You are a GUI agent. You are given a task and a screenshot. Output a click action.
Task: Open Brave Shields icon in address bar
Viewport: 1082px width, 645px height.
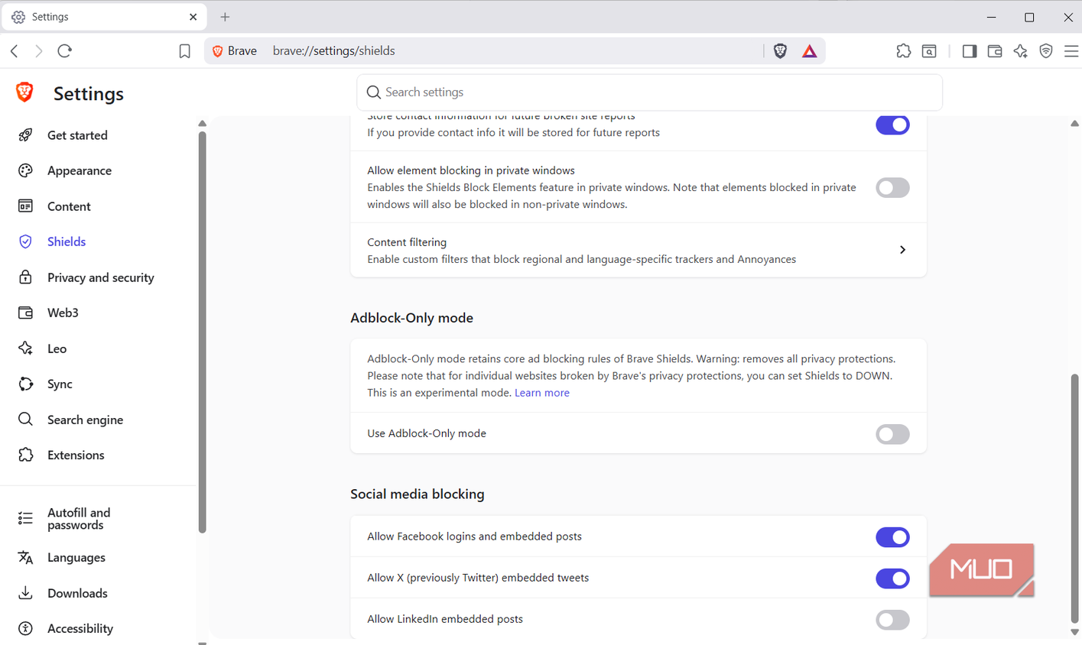(x=780, y=51)
